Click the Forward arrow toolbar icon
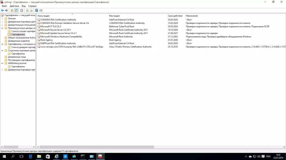The height and width of the screenshot is (160, 286). pyautogui.click(x=6, y=10)
